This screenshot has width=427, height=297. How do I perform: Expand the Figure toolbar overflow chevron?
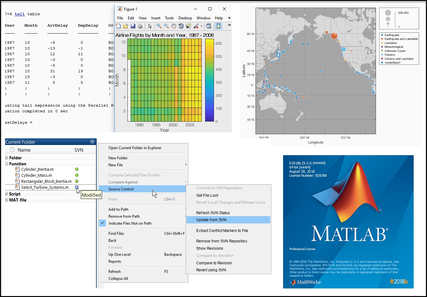pyautogui.click(x=229, y=25)
